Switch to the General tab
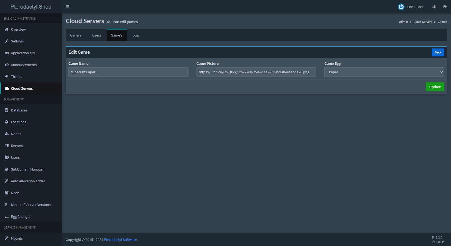451x246 pixels. pos(76,35)
